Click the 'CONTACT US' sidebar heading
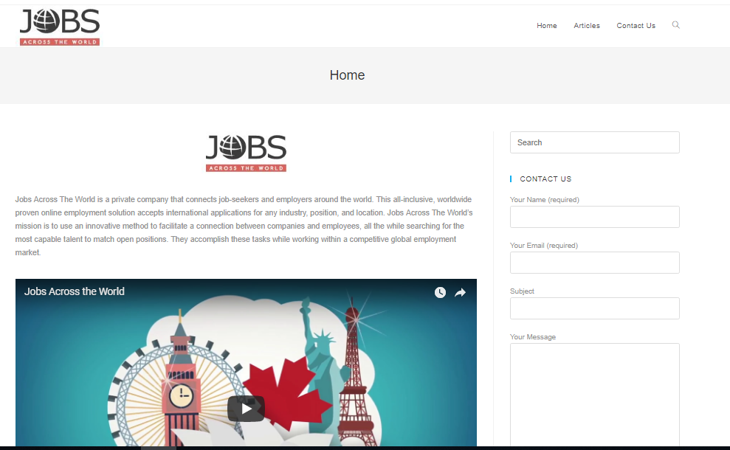730x450 pixels. click(x=545, y=179)
